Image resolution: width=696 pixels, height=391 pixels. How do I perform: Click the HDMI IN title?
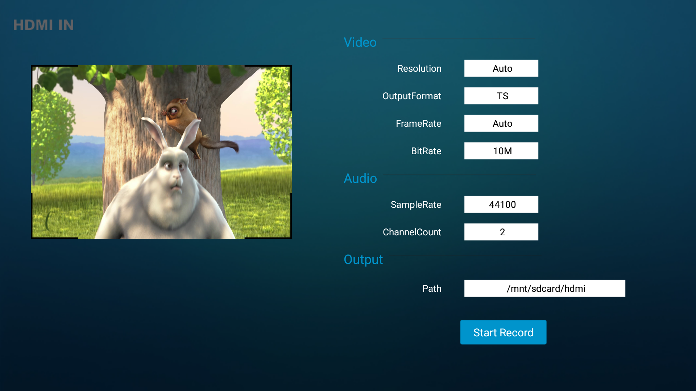(x=43, y=25)
